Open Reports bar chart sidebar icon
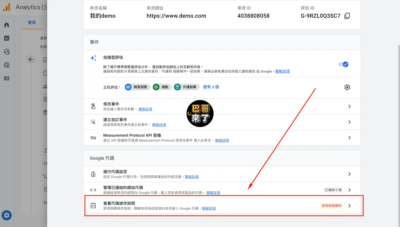This screenshot has height=227, width=400. (x=7, y=38)
